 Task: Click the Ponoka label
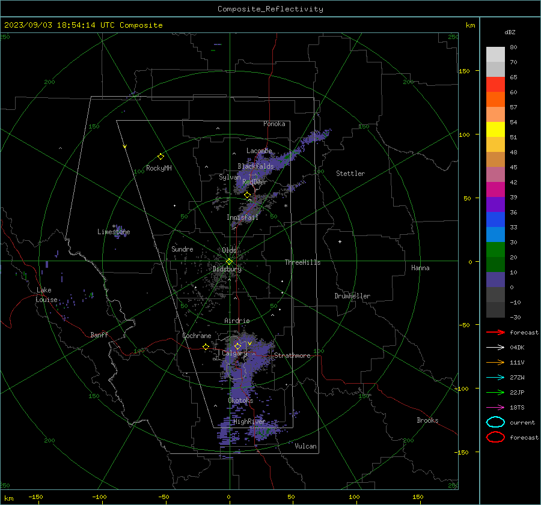274,124
